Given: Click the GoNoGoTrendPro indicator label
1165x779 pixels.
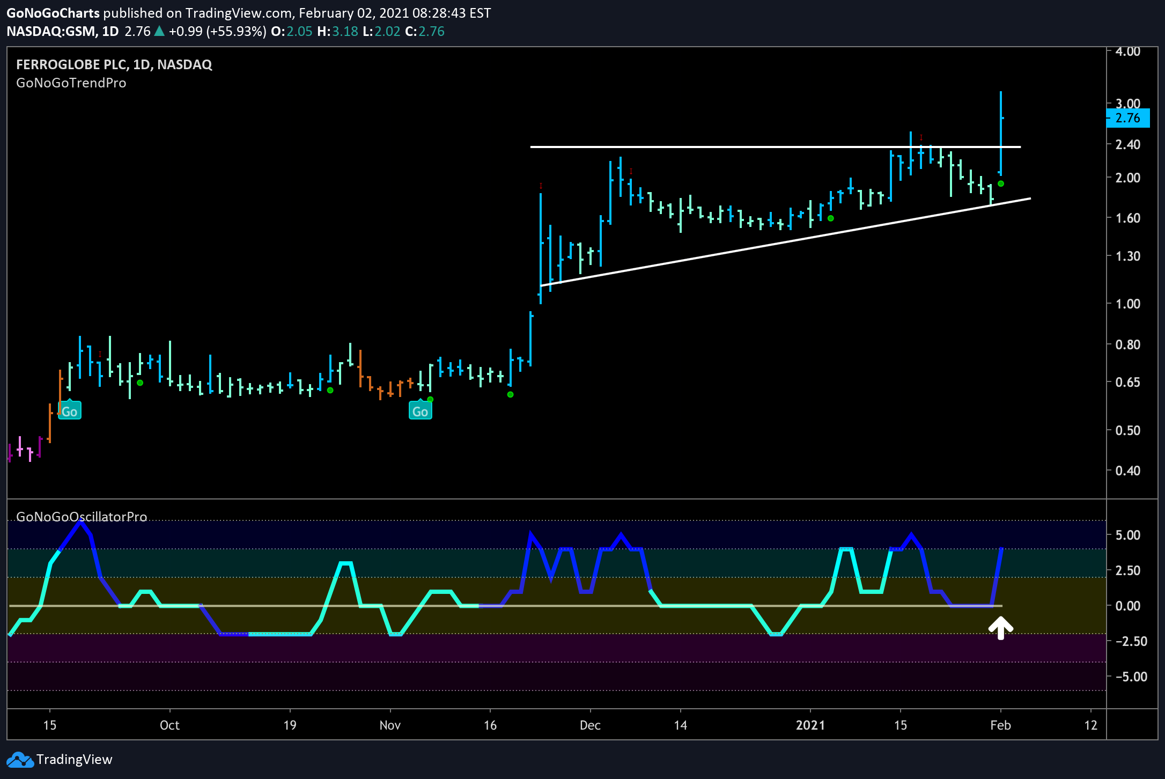Looking at the screenshot, I should (x=71, y=83).
